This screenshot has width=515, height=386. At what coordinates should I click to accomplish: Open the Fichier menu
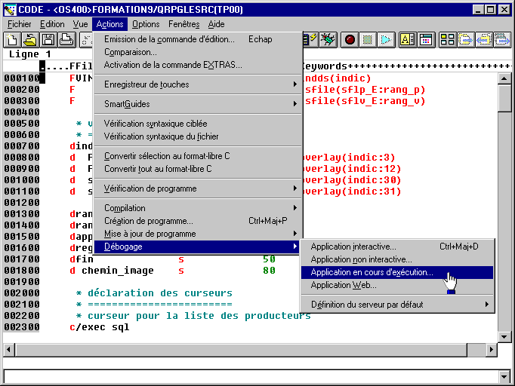point(20,24)
